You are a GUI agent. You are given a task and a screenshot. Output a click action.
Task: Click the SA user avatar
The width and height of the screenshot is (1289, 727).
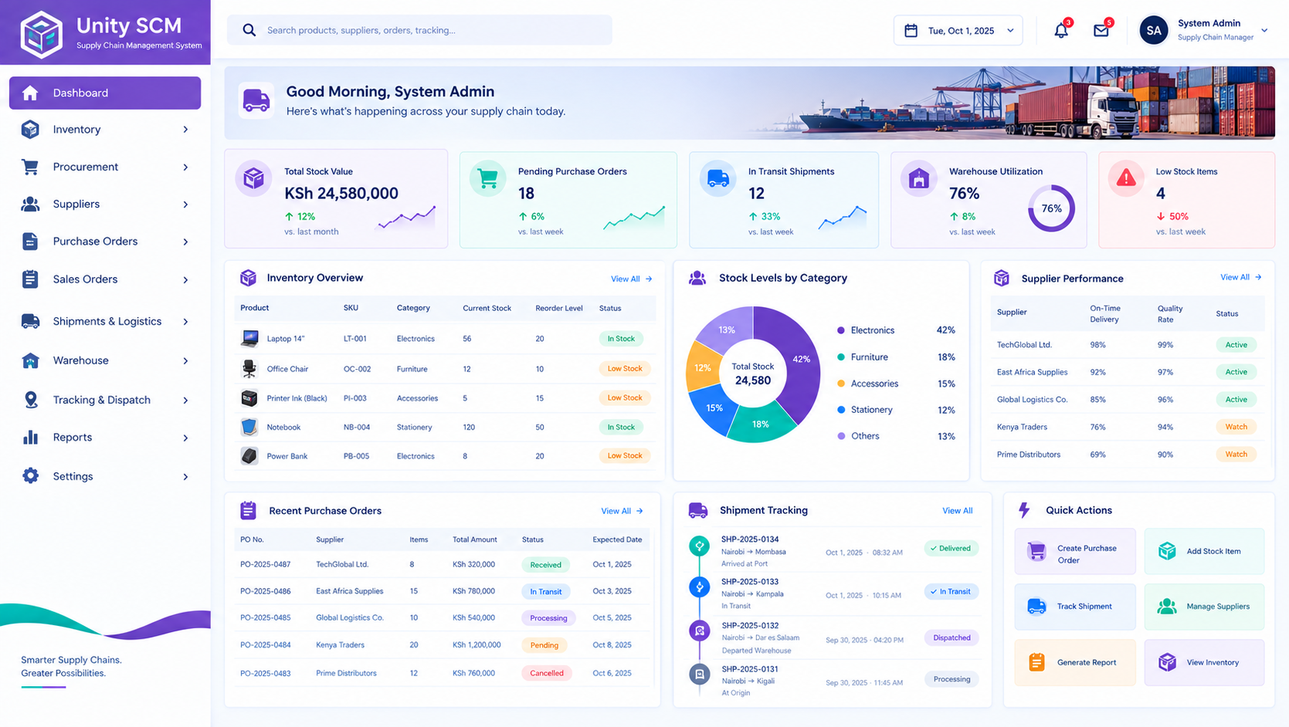pyautogui.click(x=1154, y=31)
